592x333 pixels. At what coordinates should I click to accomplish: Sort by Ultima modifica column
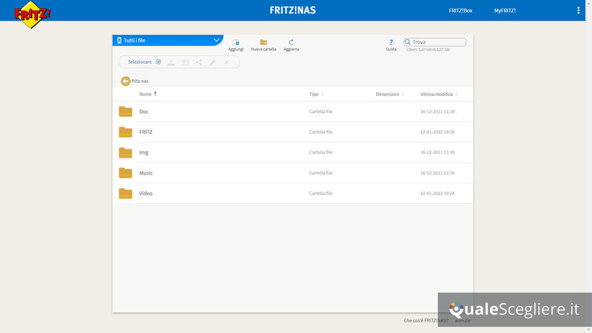pos(437,94)
